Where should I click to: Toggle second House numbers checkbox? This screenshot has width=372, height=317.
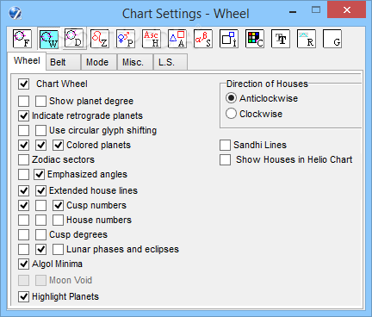point(40,220)
